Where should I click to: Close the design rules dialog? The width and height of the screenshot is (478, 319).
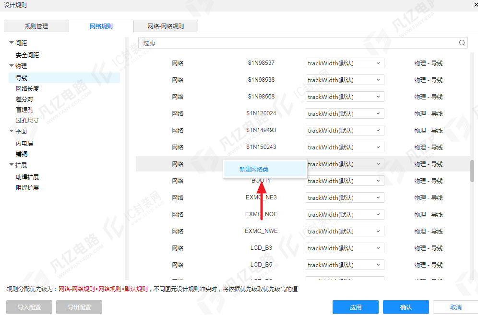pyautogui.click(x=476, y=5)
